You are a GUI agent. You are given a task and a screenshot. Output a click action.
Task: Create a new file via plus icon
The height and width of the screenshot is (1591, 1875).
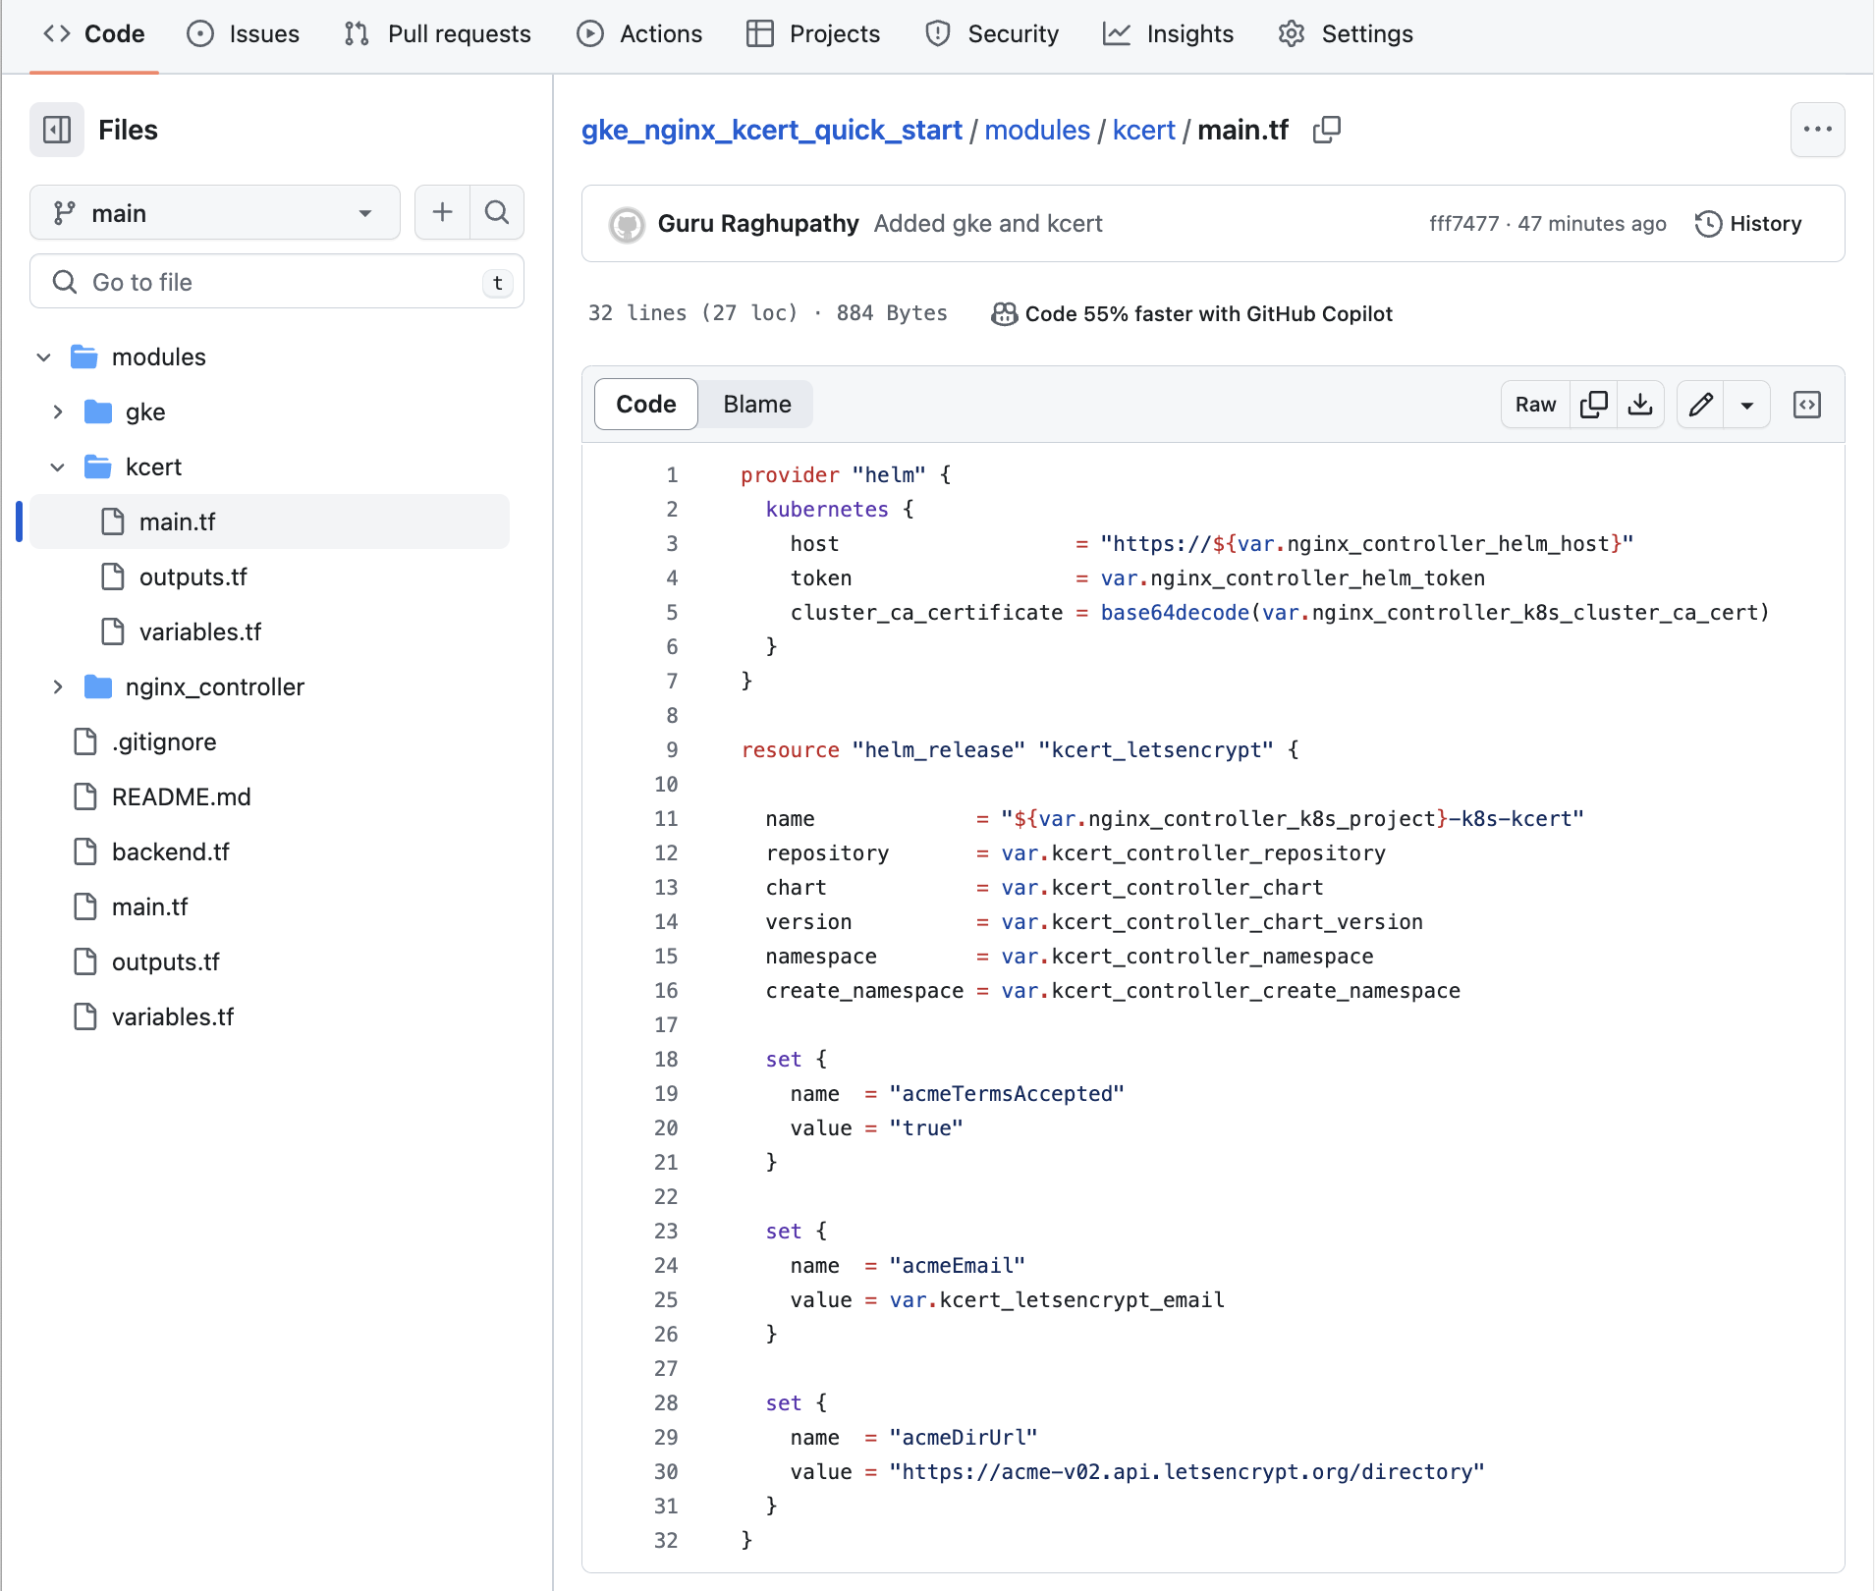click(442, 212)
